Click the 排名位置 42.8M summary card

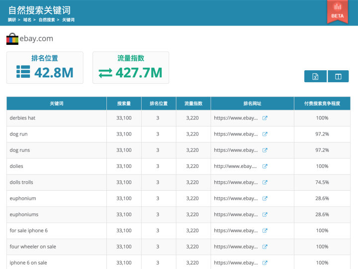pos(45,67)
